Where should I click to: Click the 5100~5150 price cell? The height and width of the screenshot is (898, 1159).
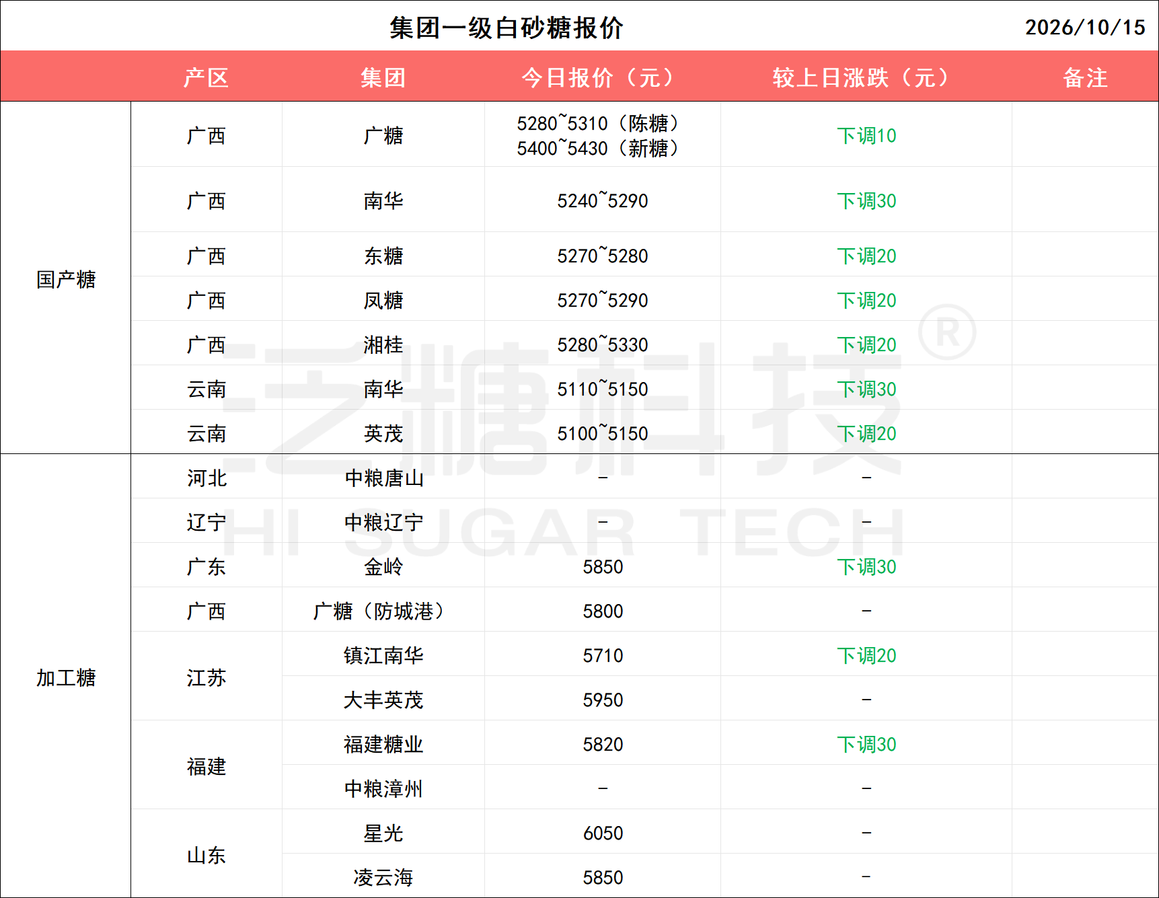click(602, 433)
